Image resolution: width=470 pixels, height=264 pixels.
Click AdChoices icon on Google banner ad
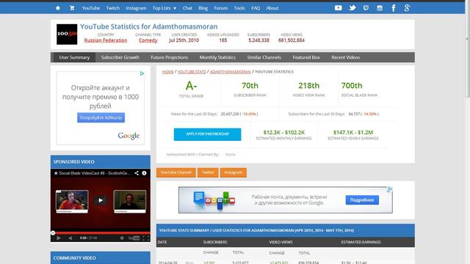pyautogui.click(x=389, y=189)
